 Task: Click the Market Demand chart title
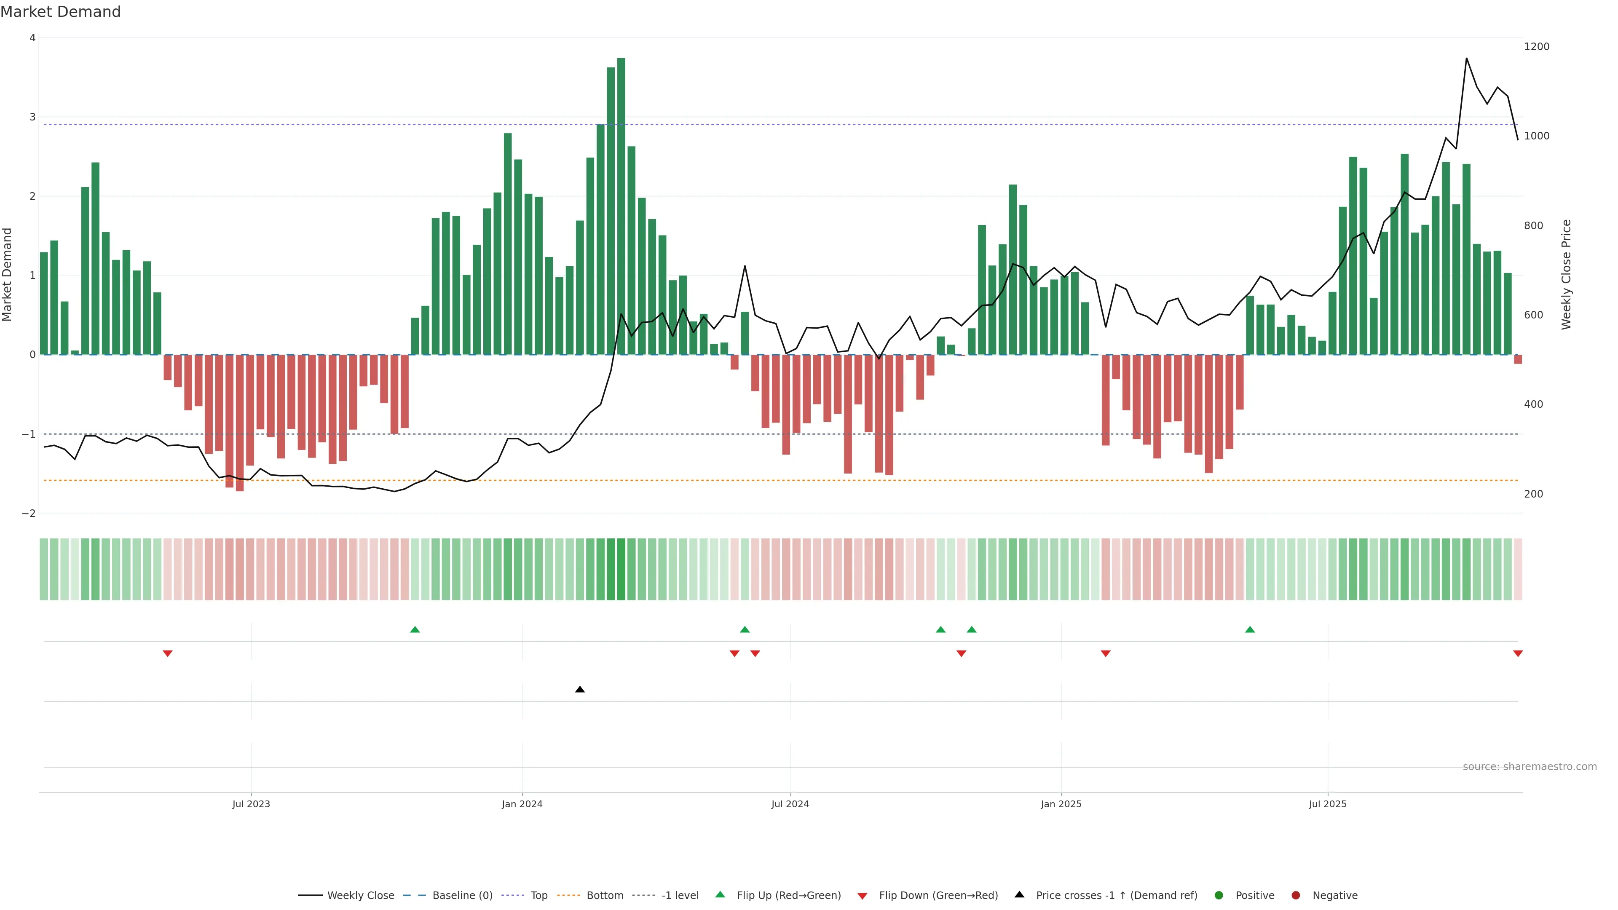(x=61, y=12)
